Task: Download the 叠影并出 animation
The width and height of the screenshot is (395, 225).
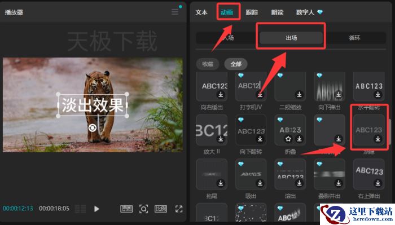Action: click(339, 183)
